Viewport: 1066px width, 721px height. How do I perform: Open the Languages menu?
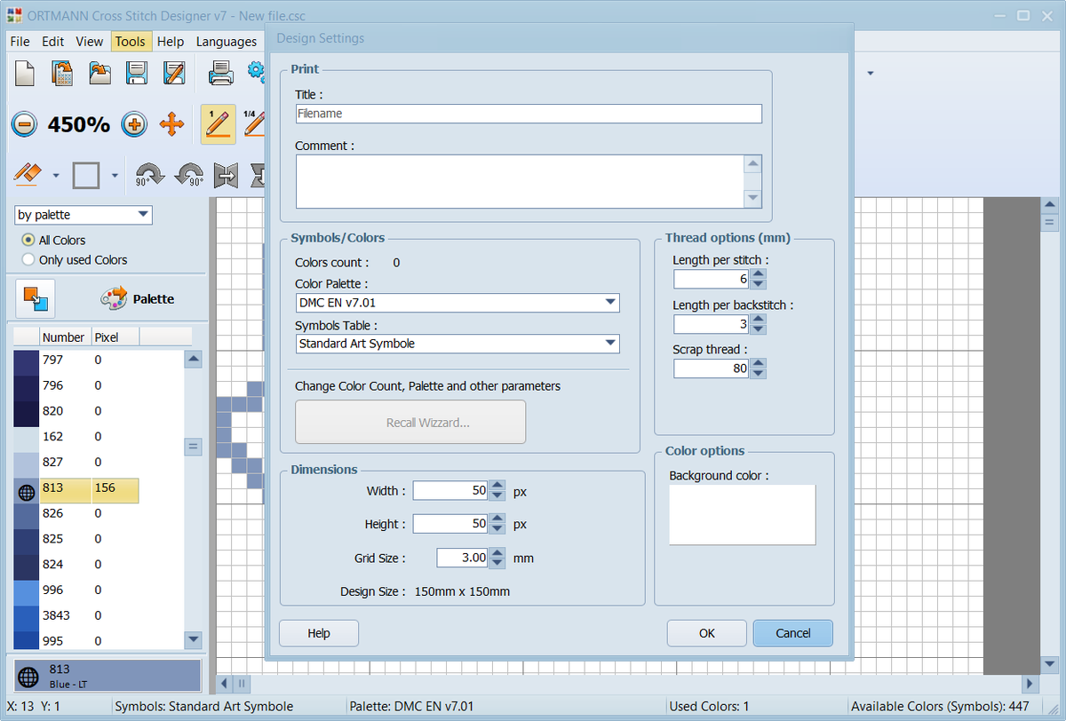coord(226,42)
